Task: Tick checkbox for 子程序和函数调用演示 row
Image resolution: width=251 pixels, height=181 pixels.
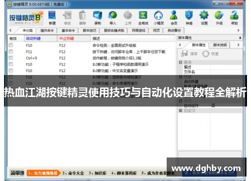Action: (x=11, y=64)
